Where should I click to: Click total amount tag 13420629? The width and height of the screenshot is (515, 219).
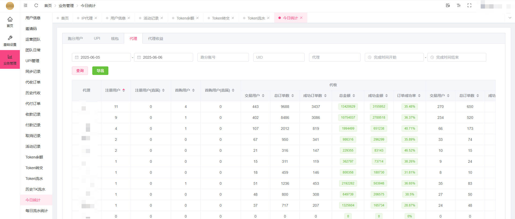(348, 107)
